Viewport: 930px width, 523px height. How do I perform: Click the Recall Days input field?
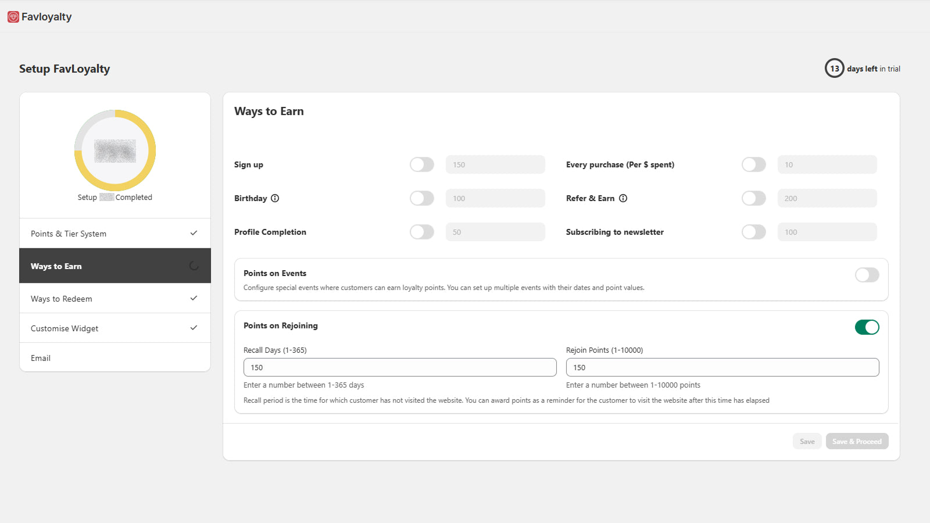pos(399,367)
